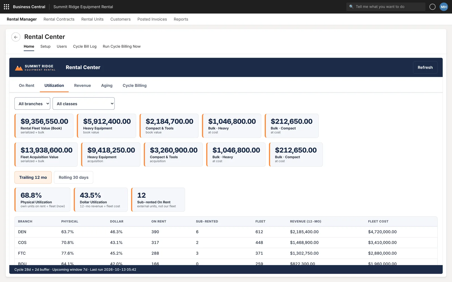The image size is (452, 282).
Task: Click the FLEET COST column header
Action: (378, 221)
